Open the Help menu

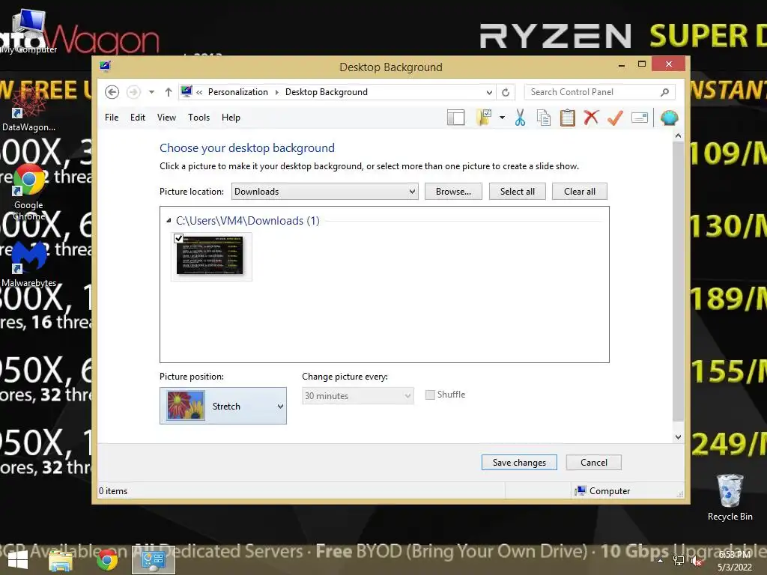tap(231, 118)
